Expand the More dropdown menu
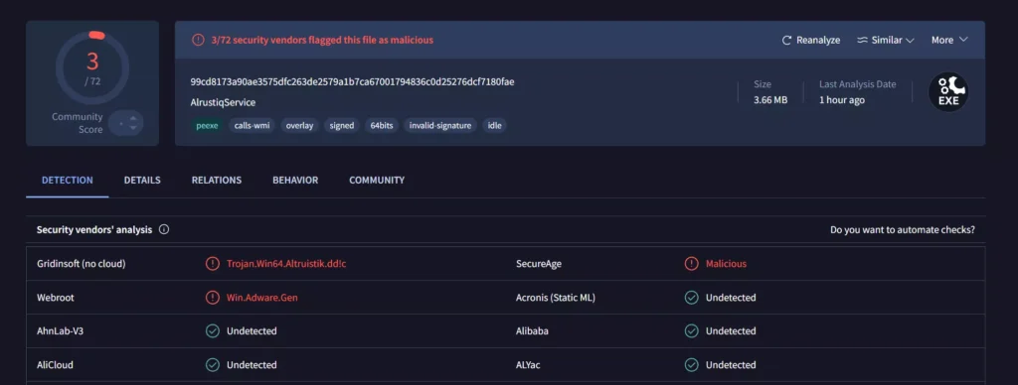This screenshot has width=1018, height=385. pyautogui.click(x=949, y=40)
